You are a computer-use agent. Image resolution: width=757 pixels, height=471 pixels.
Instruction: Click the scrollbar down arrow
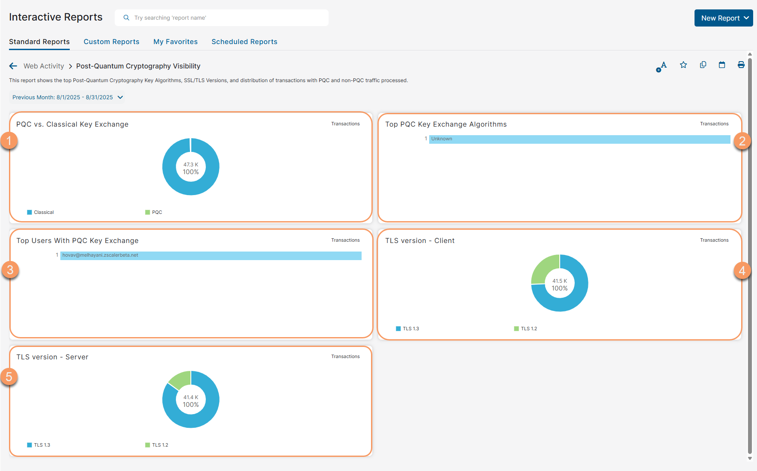click(750, 458)
